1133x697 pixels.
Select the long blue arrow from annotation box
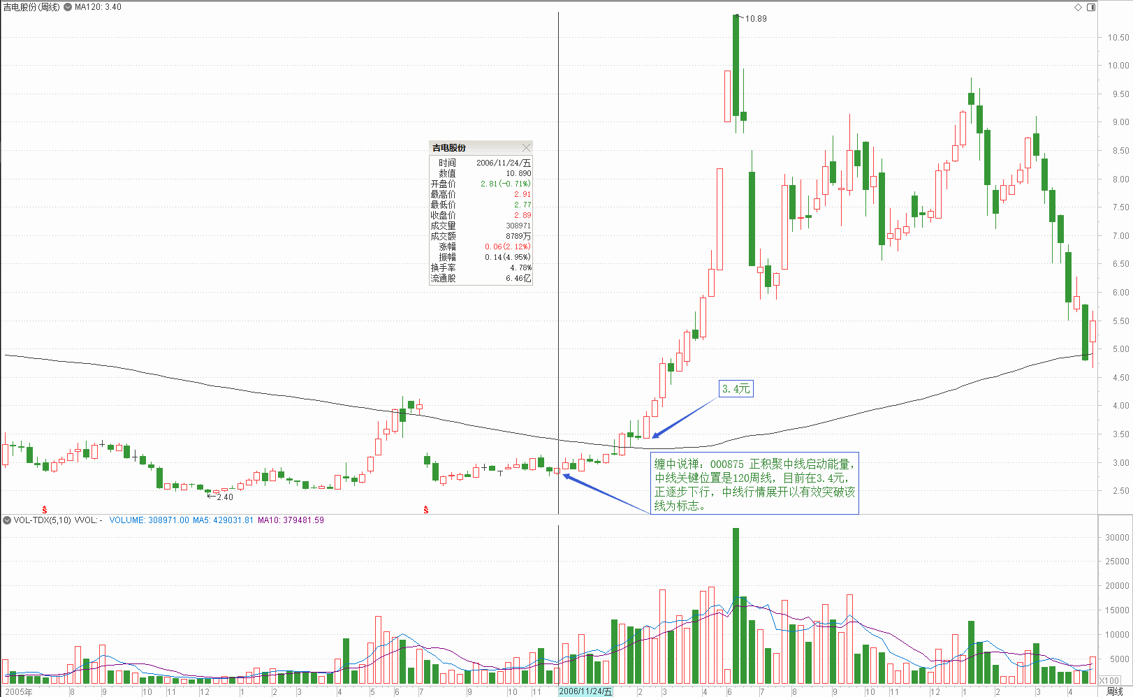606,494
